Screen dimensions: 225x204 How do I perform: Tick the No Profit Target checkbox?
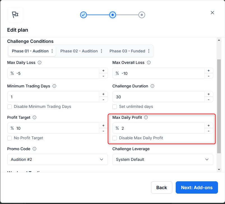click(10, 138)
